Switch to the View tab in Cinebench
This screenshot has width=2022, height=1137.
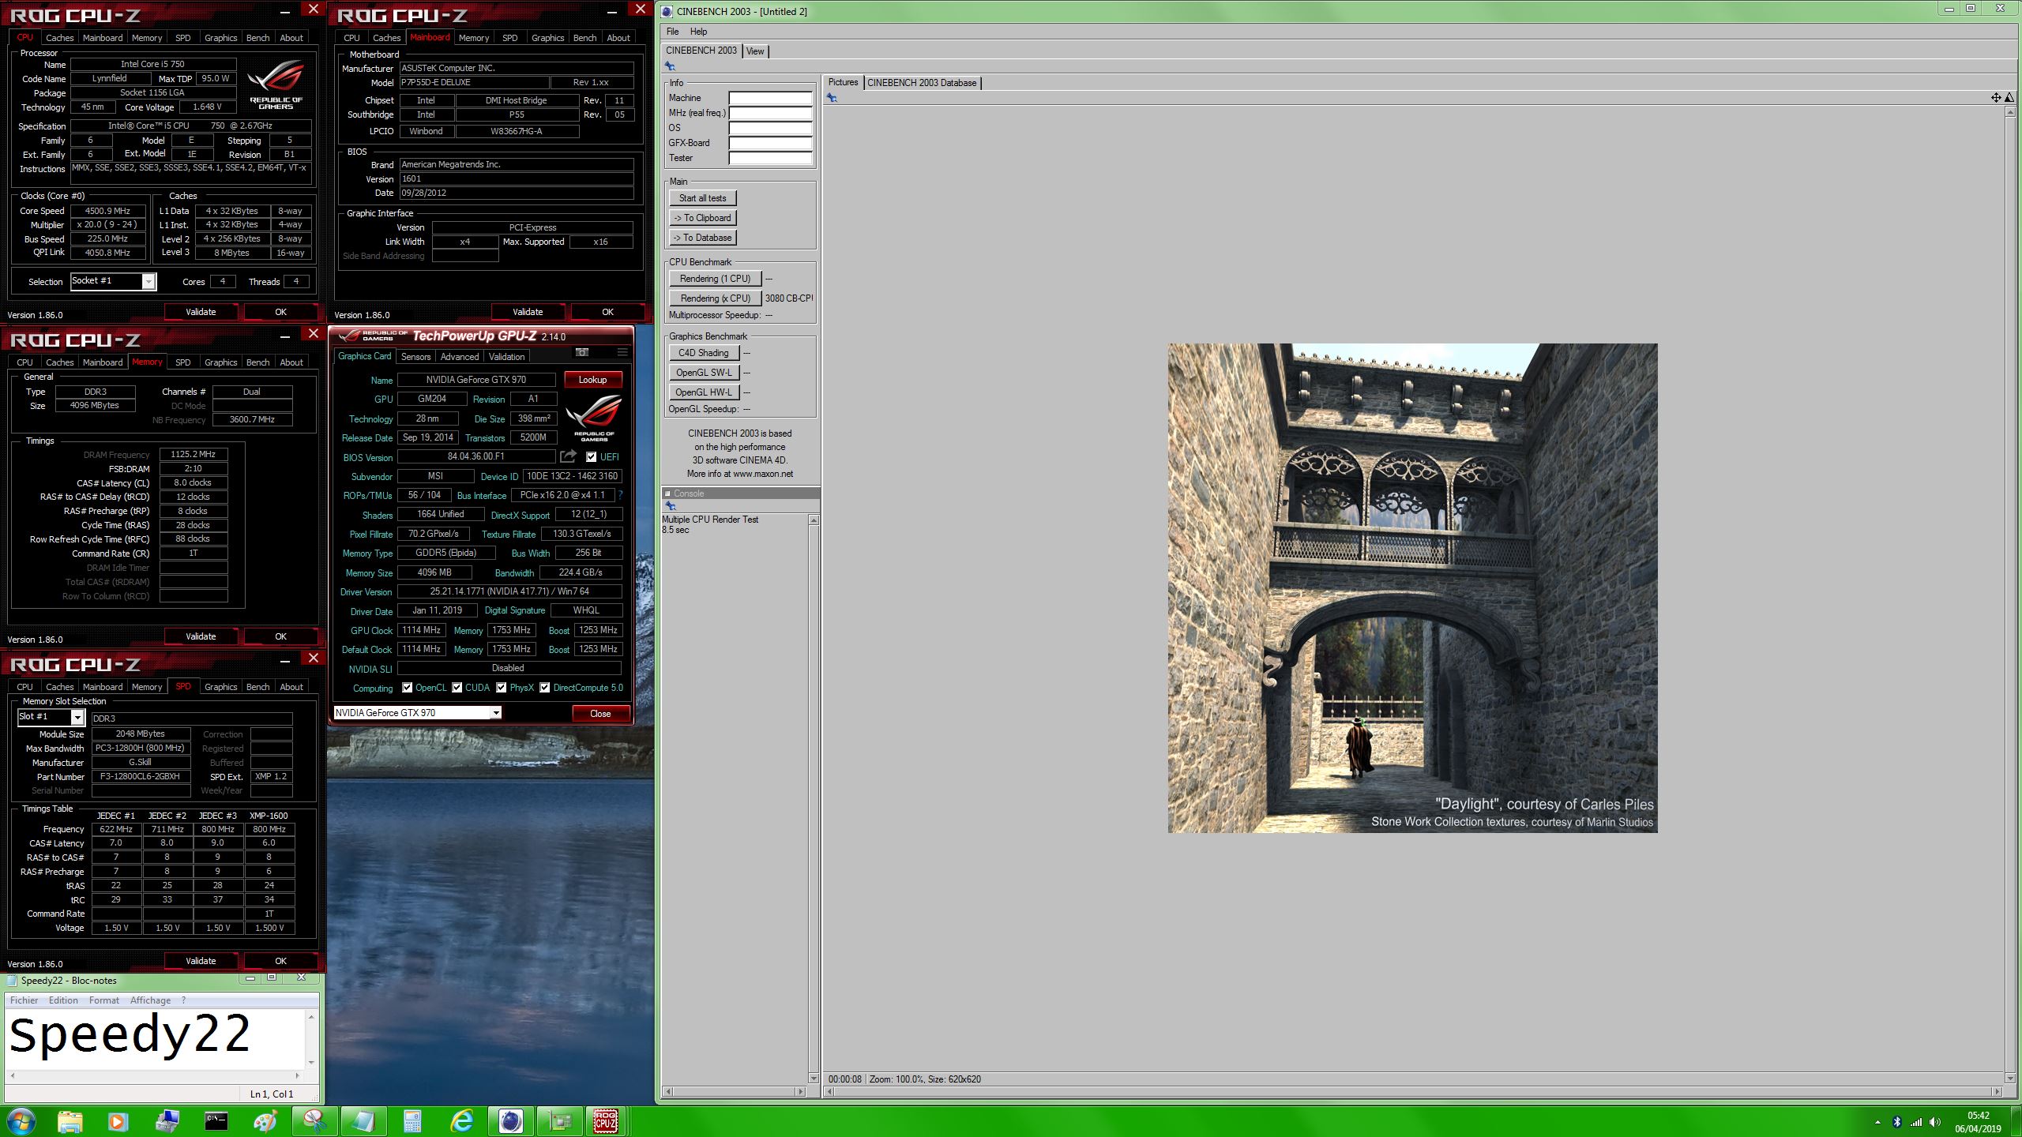(755, 51)
